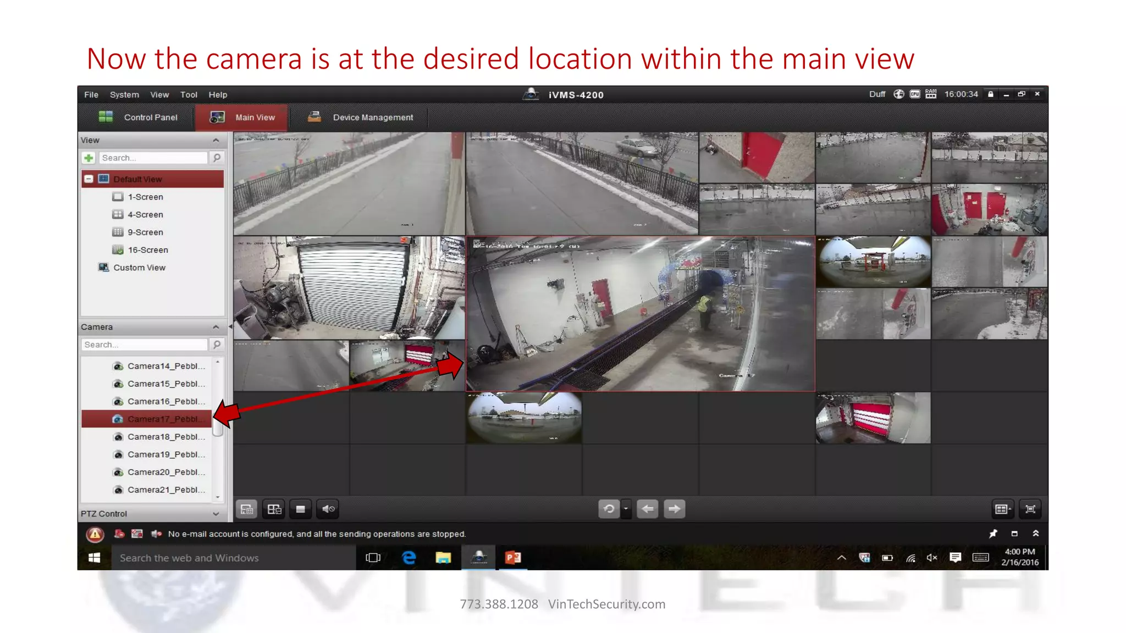Maximize the alarm panel
1126x633 pixels.
1014,534
